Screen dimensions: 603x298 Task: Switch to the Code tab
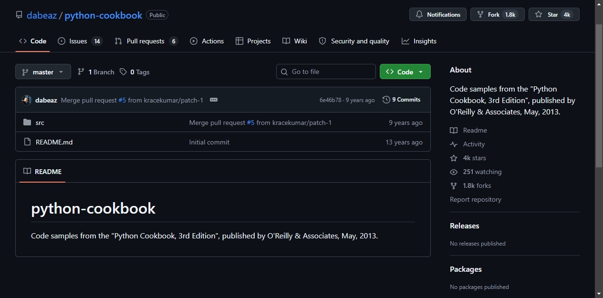[32, 41]
